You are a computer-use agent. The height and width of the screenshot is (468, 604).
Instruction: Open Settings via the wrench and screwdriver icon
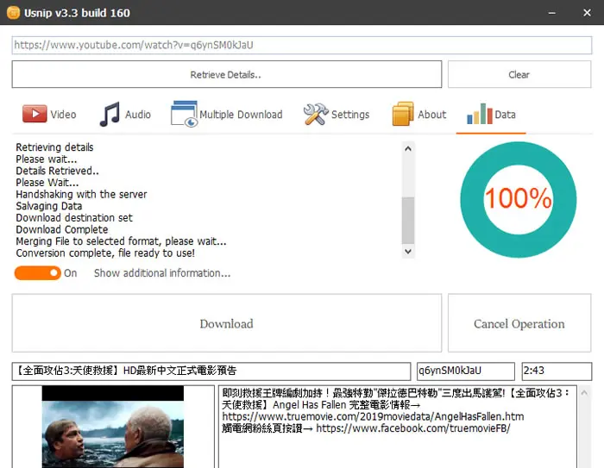coord(316,115)
